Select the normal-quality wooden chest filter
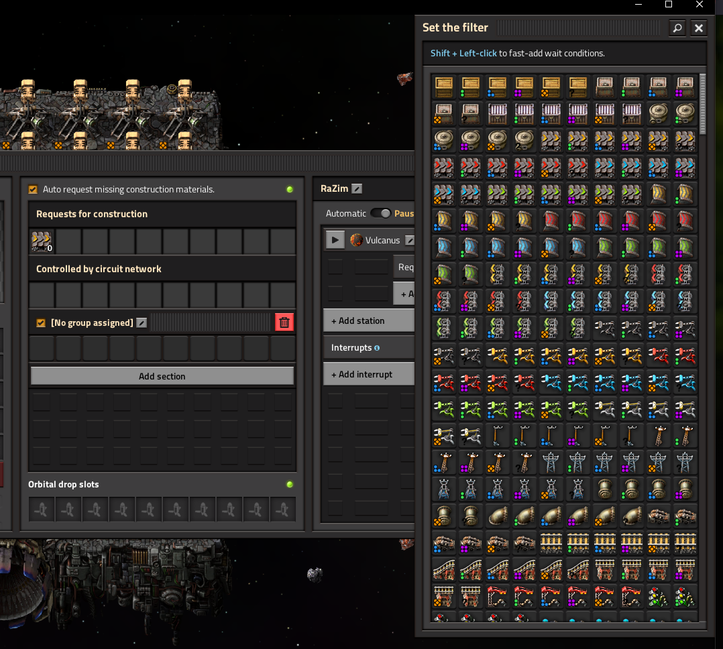The width and height of the screenshot is (723, 649). click(443, 86)
